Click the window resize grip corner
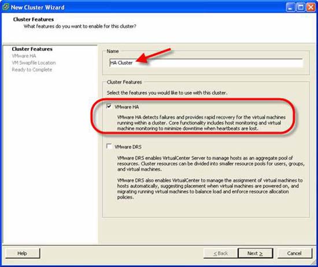318x267 pixels. 313,262
